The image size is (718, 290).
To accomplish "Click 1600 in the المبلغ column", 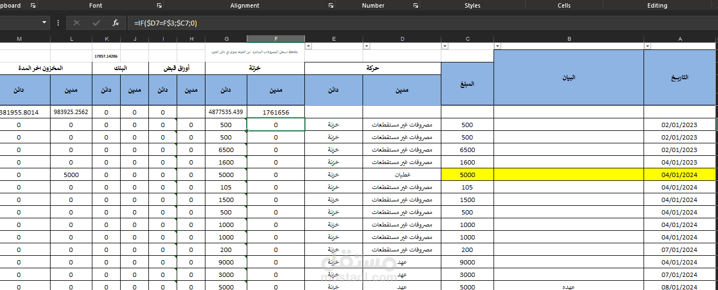I will (467, 162).
